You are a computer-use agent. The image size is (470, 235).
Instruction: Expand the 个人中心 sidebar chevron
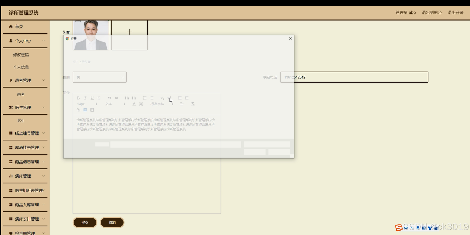click(x=43, y=41)
